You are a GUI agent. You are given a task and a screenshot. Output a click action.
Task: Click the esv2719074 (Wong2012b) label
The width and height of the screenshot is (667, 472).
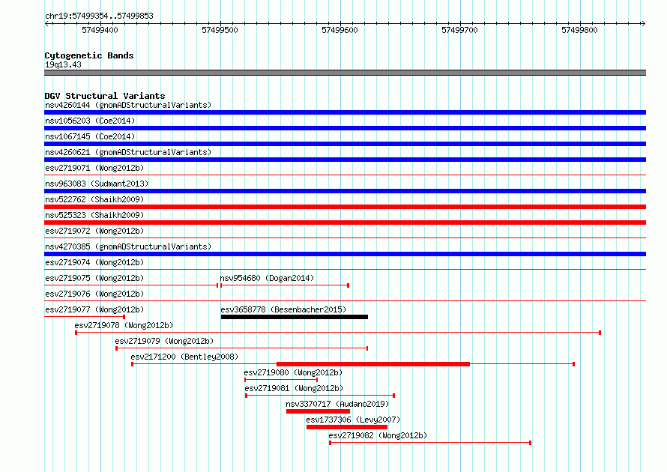(94, 262)
